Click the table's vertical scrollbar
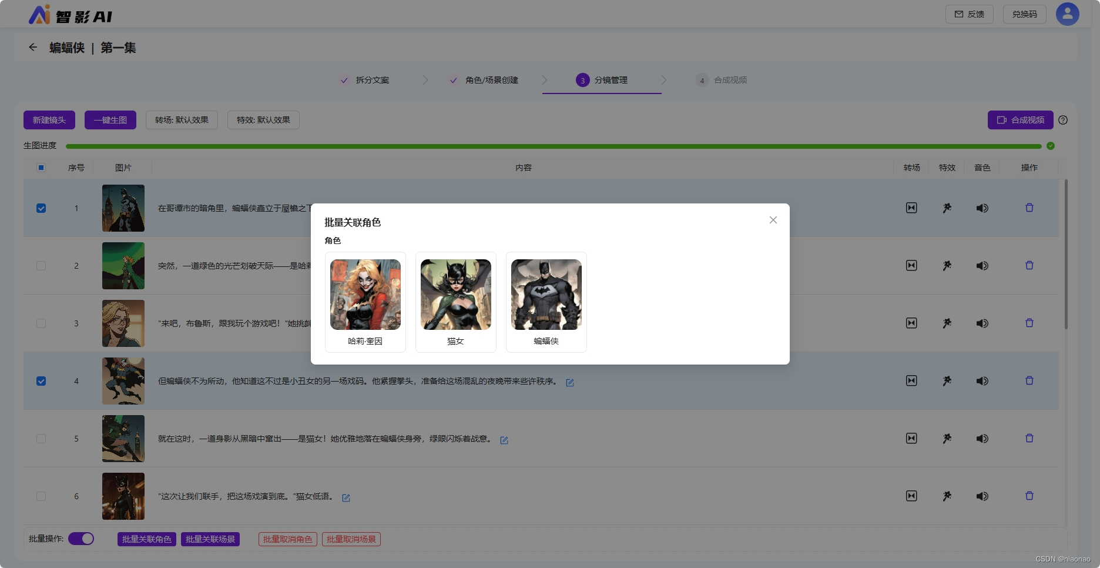1100x568 pixels. point(1066,254)
